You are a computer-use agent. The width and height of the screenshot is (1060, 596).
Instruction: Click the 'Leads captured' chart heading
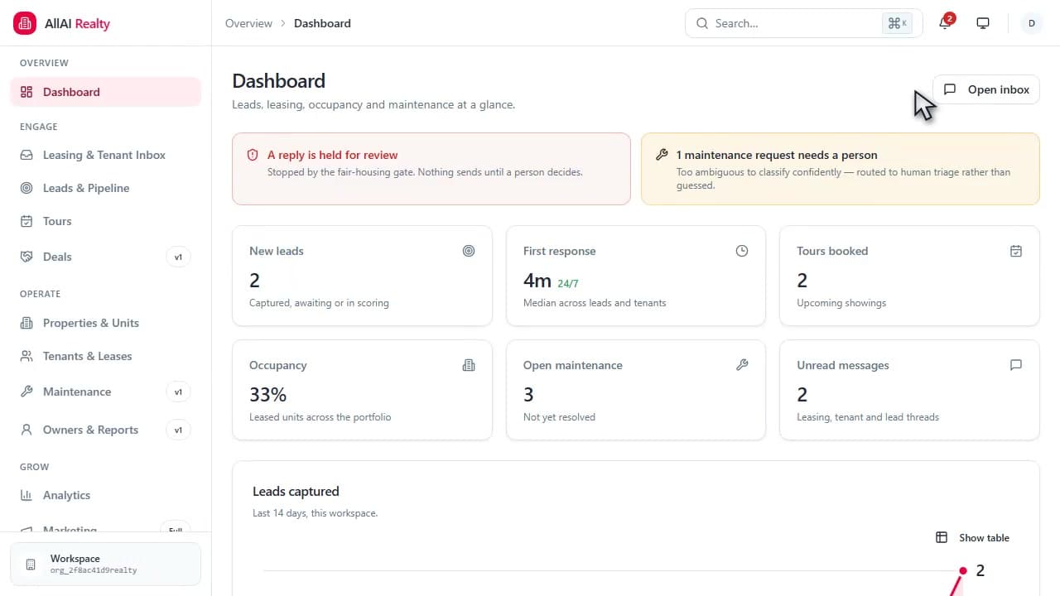click(296, 492)
